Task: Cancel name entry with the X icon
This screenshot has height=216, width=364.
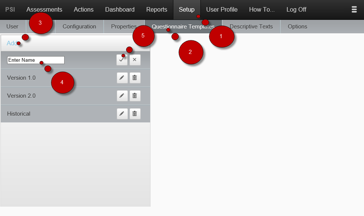Action: pyautogui.click(x=135, y=60)
